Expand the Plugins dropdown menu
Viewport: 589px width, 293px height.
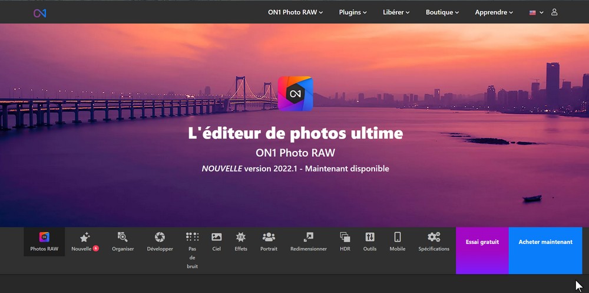click(353, 12)
